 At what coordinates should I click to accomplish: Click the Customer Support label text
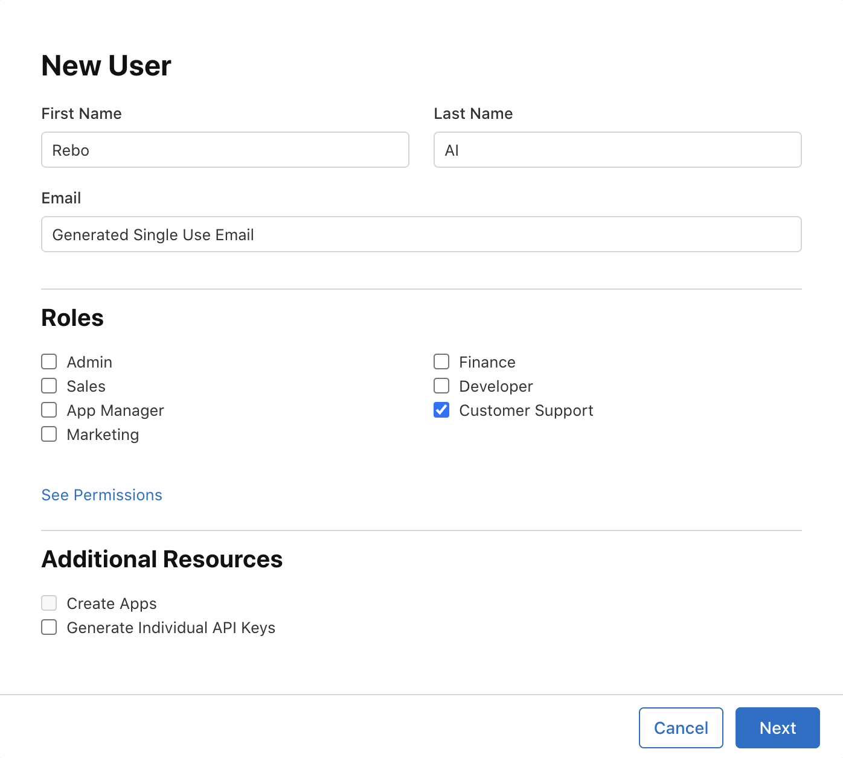point(526,410)
